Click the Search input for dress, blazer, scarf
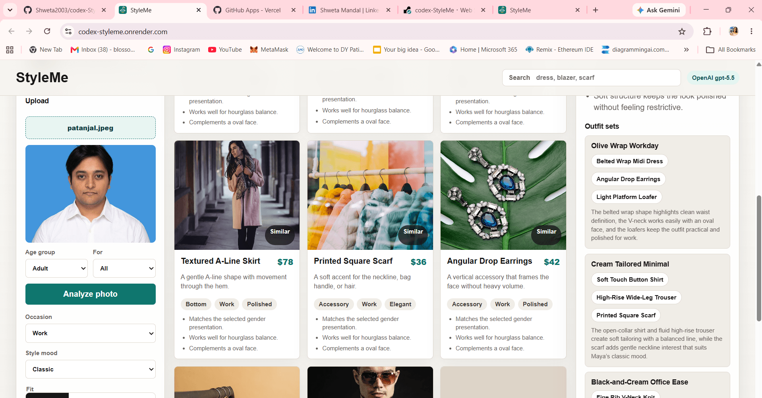 click(x=592, y=78)
